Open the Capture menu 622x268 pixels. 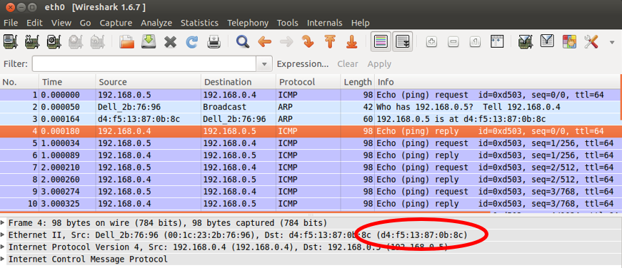(116, 23)
